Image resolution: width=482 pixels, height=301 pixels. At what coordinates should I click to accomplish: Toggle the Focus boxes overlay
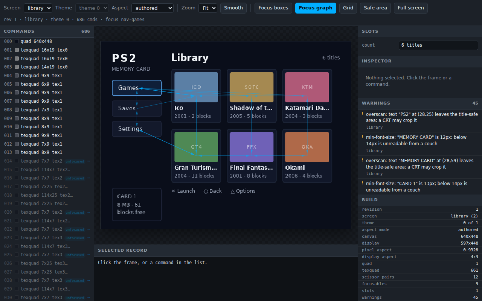coord(273,8)
